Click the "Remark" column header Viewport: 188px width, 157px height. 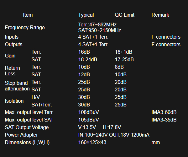160,15
